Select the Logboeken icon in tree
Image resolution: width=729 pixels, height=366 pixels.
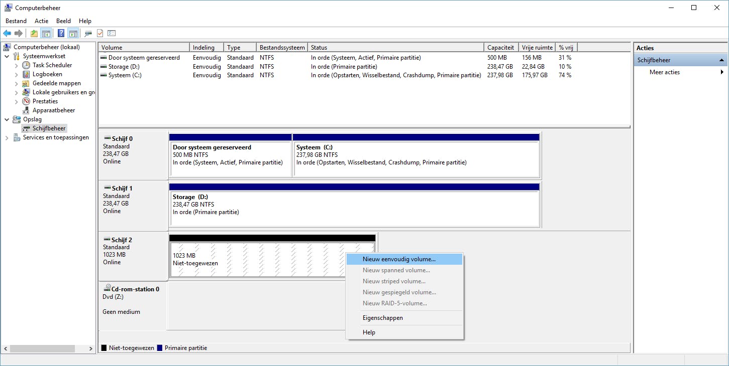(x=27, y=74)
